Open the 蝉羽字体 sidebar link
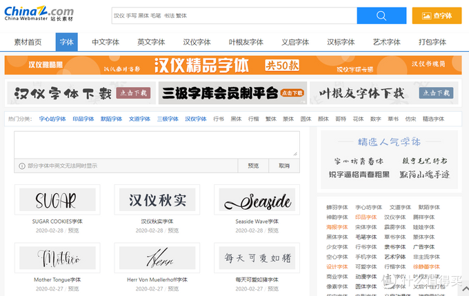This screenshot has height=296, width=469. (x=337, y=208)
